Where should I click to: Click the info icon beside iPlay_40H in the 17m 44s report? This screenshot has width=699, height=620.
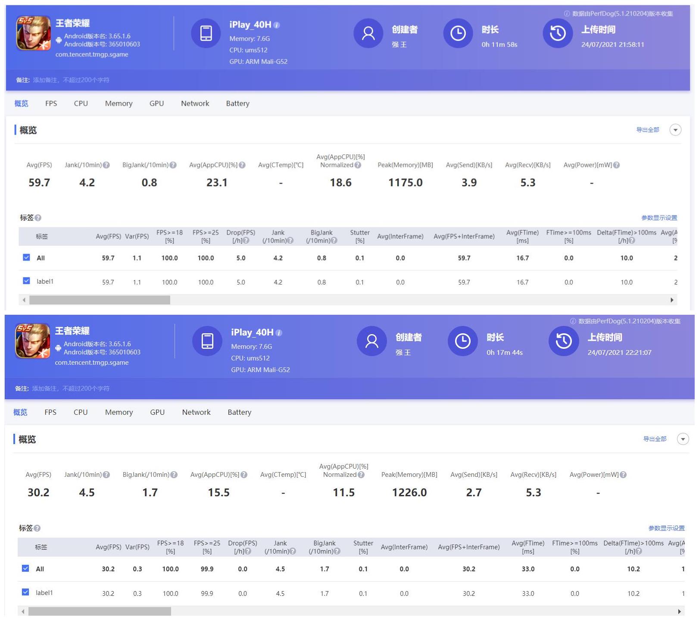279,333
